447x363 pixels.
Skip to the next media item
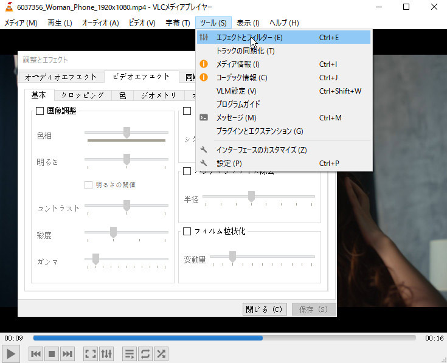tap(68, 354)
